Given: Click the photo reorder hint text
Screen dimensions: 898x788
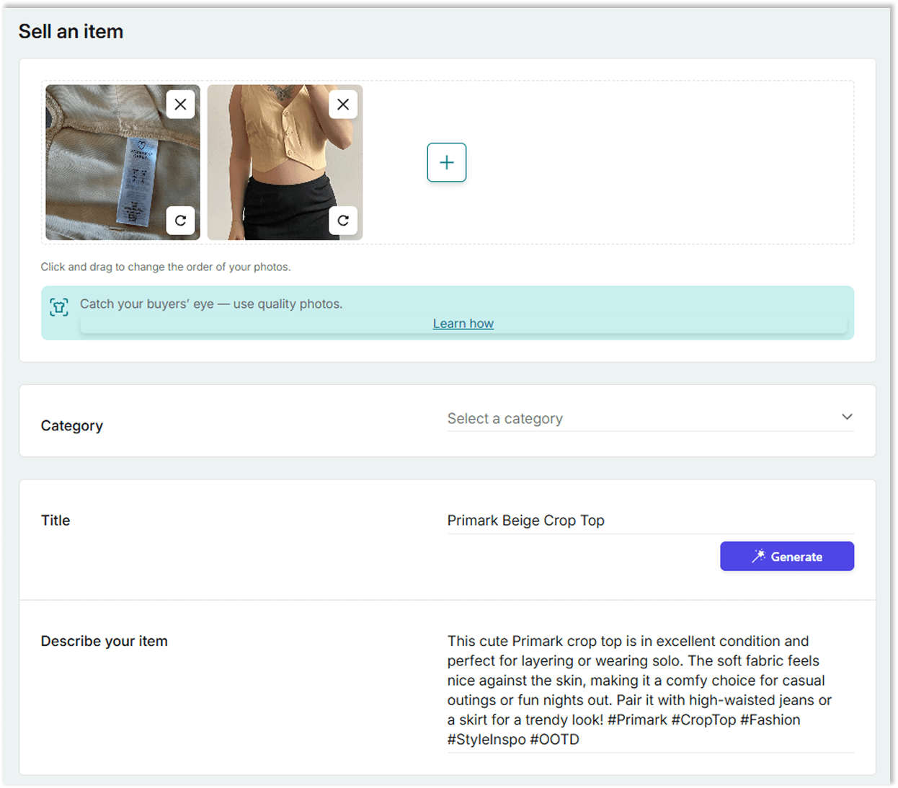Looking at the screenshot, I should click(166, 267).
